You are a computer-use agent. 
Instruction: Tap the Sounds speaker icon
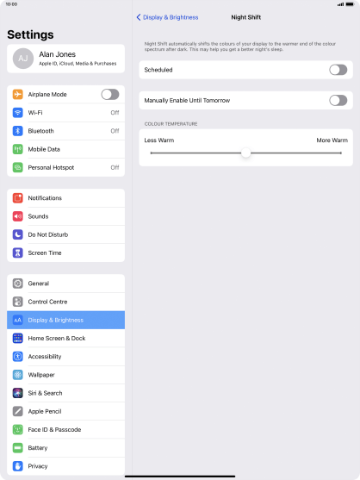(18, 216)
